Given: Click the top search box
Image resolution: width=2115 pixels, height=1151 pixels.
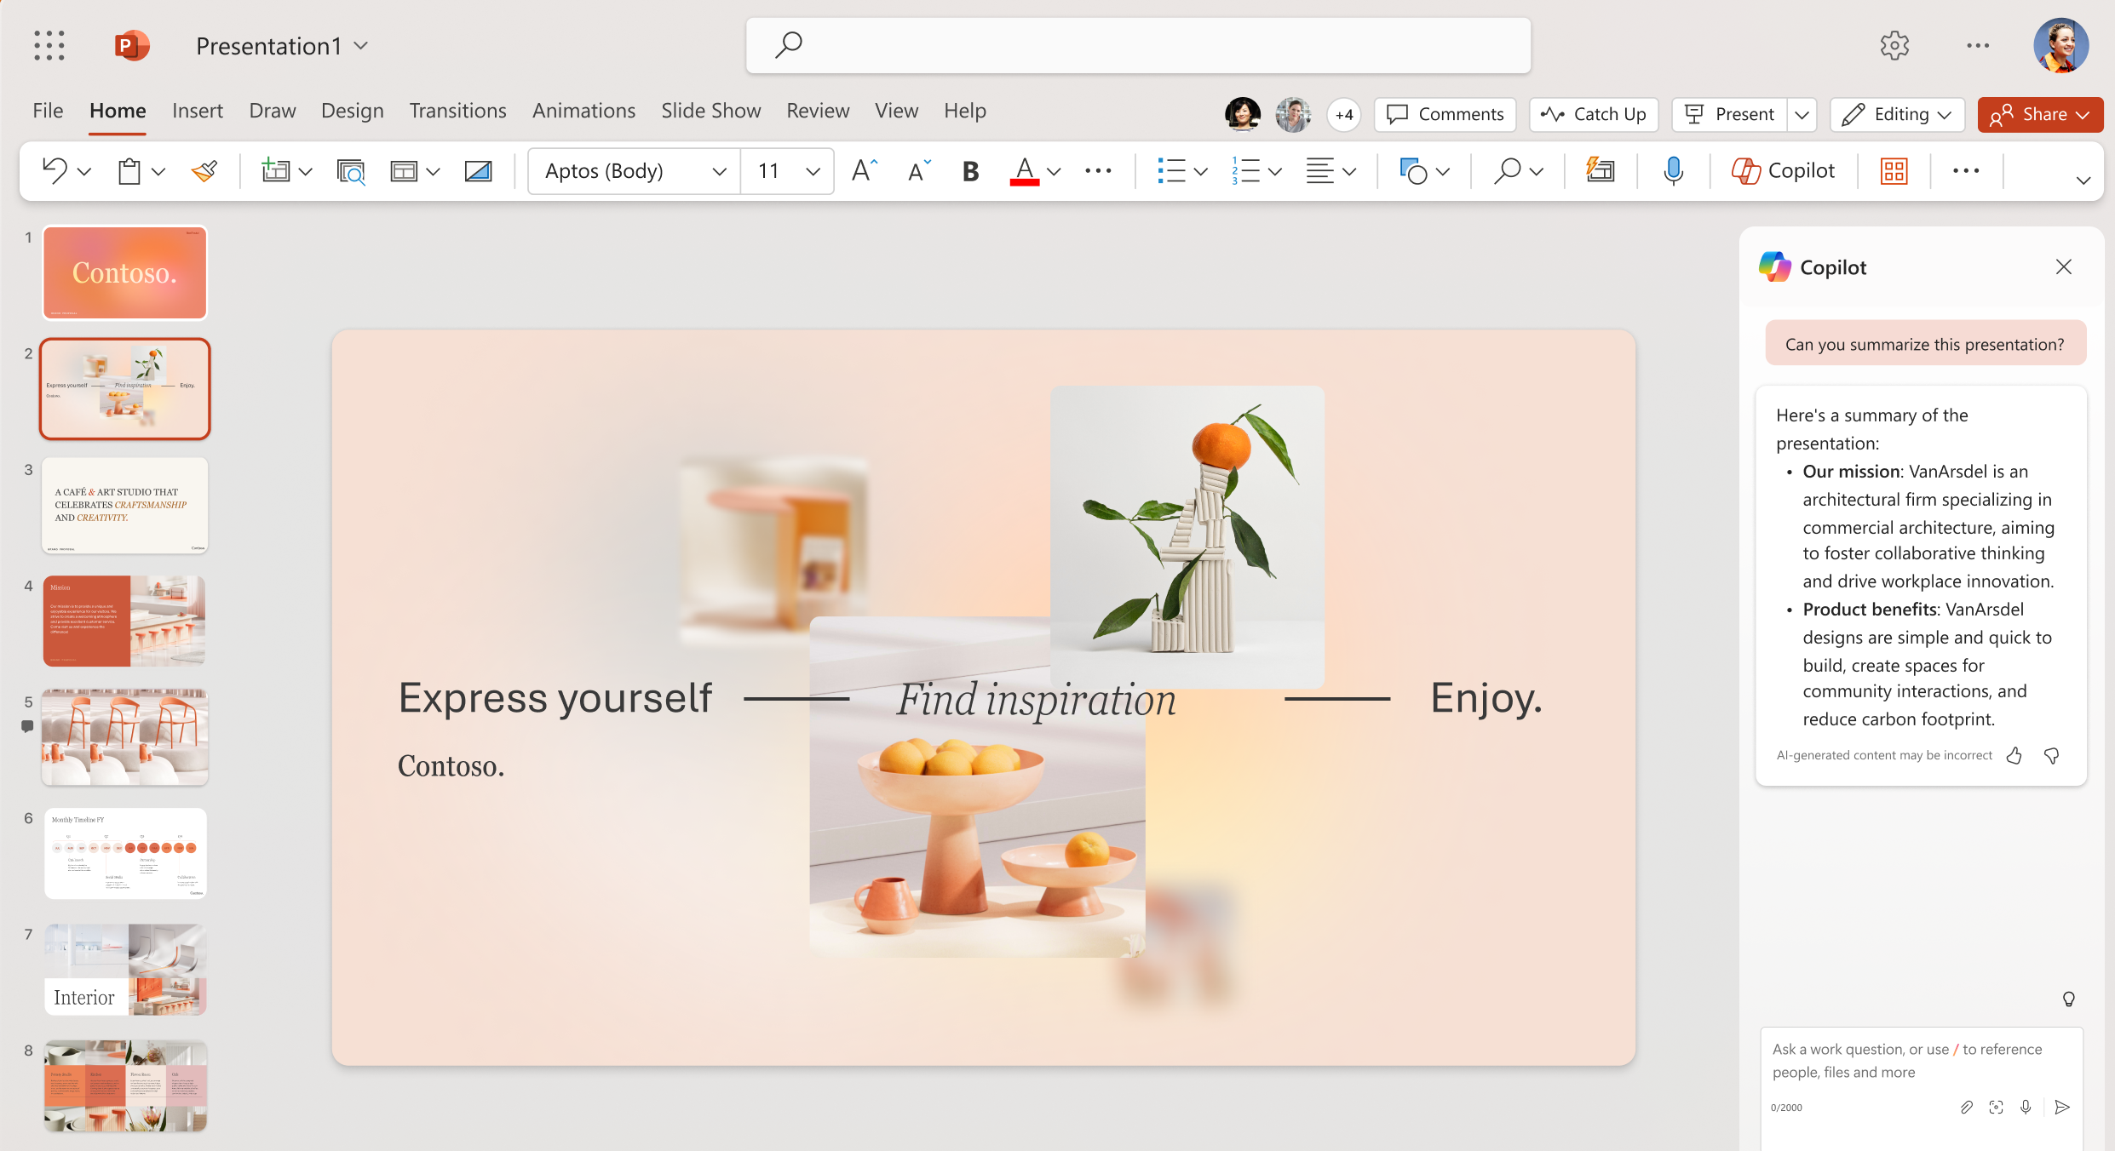Looking at the screenshot, I should 1138,45.
